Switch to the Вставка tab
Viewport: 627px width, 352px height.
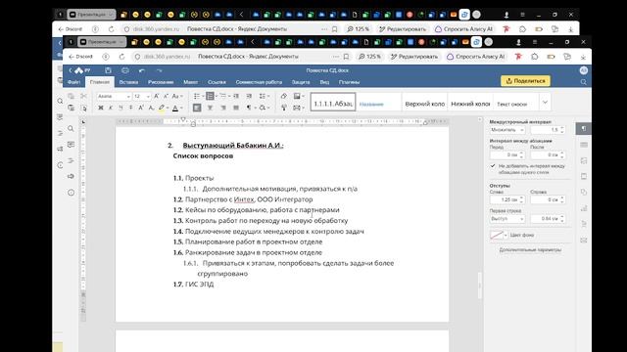(x=128, y=82)
